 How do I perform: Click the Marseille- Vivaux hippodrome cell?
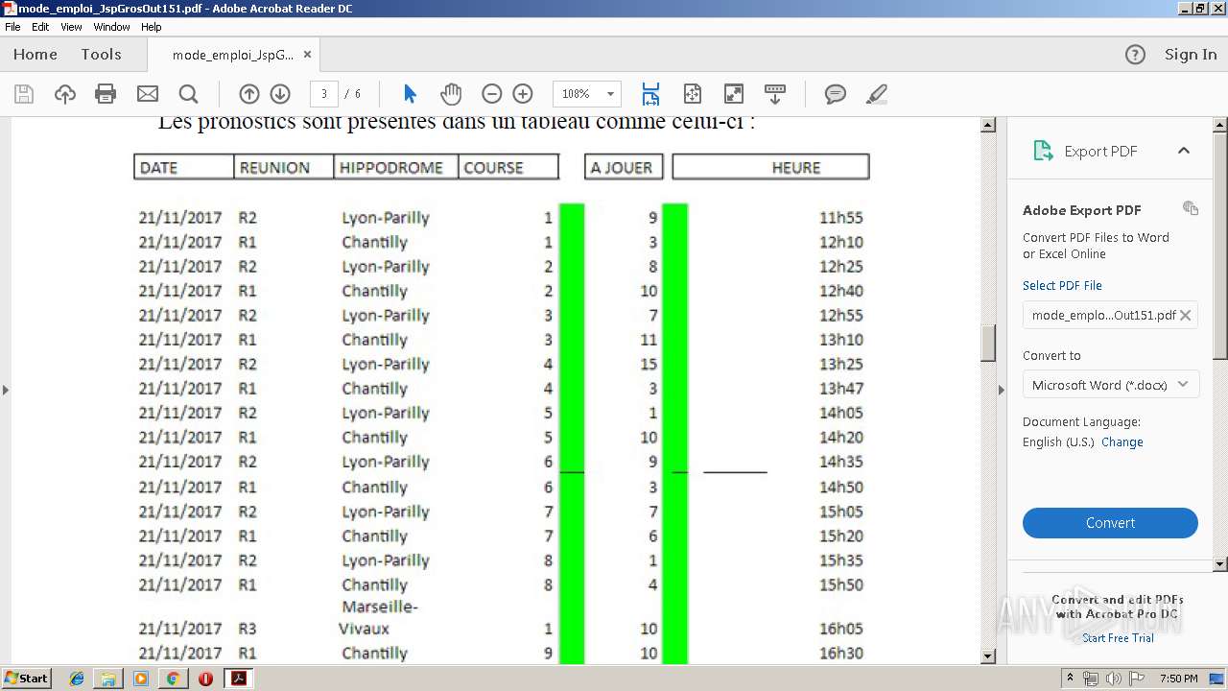(x=378, y=618)
